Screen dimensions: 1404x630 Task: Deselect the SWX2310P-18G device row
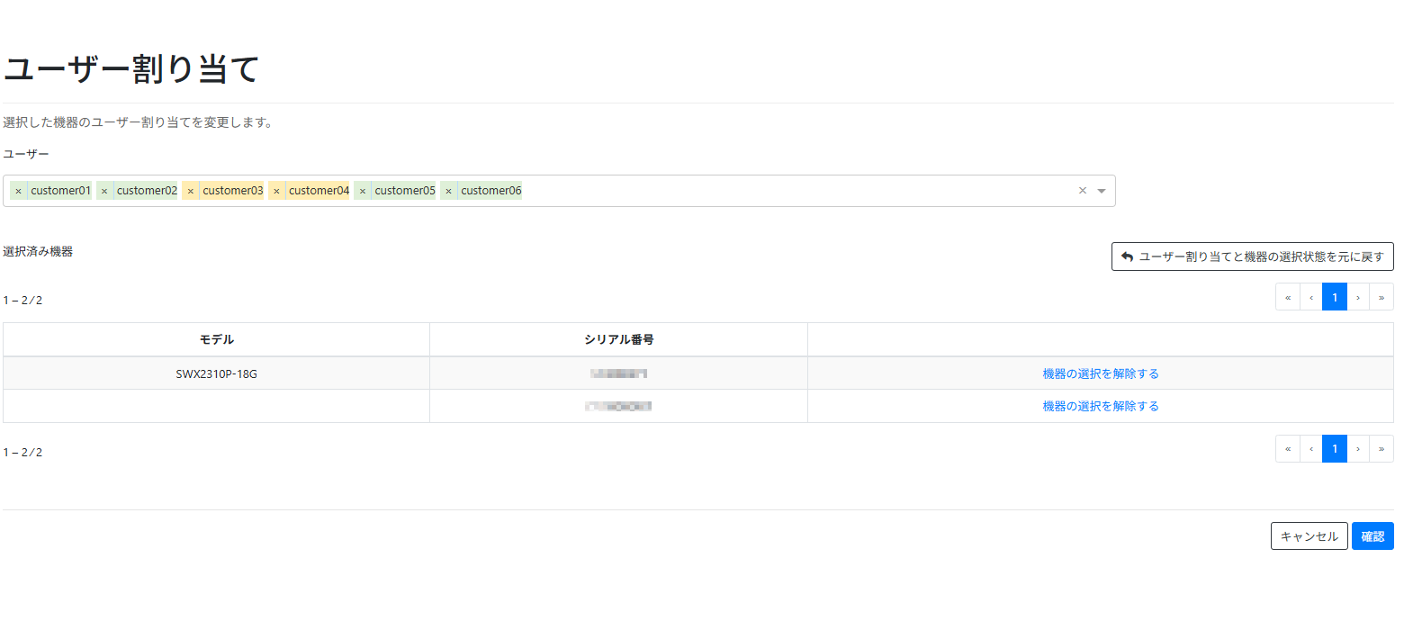point(1100,373)
